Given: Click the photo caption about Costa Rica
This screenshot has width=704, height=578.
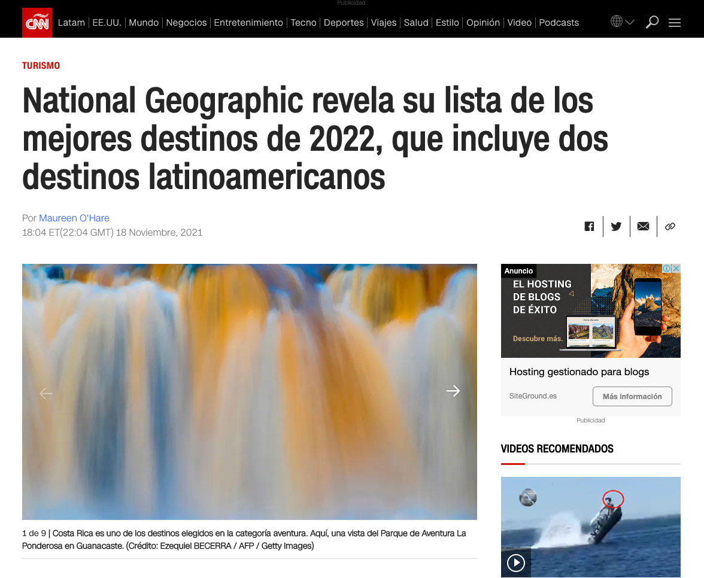Looking at the screenshot, I should (244, 540).
